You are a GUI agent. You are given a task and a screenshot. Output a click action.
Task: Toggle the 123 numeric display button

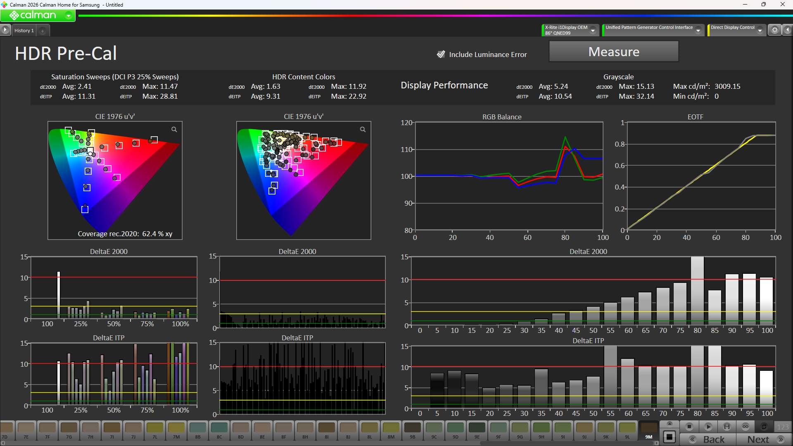click(x=783, y=427)
